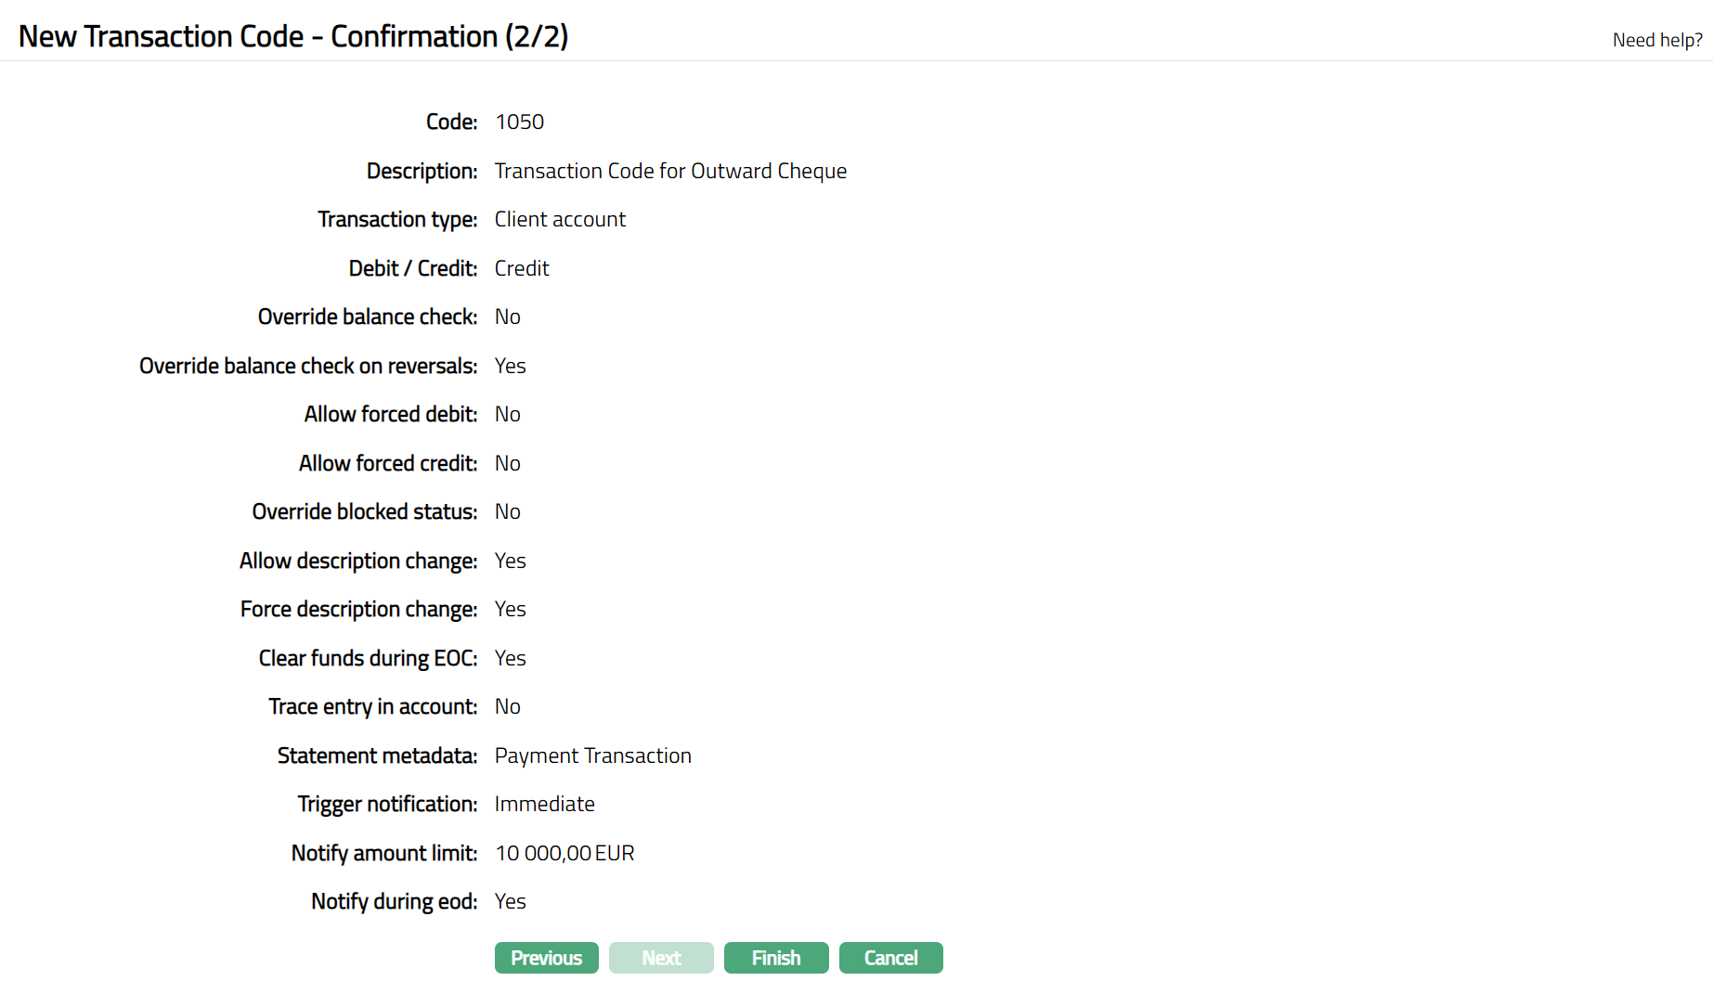
Task: Go back with the Previous button
Action: (546, 958)
